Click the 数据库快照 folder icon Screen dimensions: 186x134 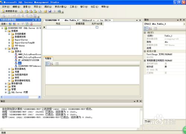pos(13,37)
